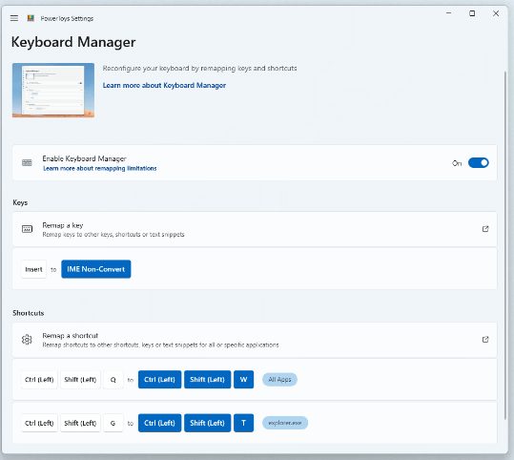This screenshot has width=514, height=460.
Task: Select the Keys section heading
Action: click(x=20, y=202)
